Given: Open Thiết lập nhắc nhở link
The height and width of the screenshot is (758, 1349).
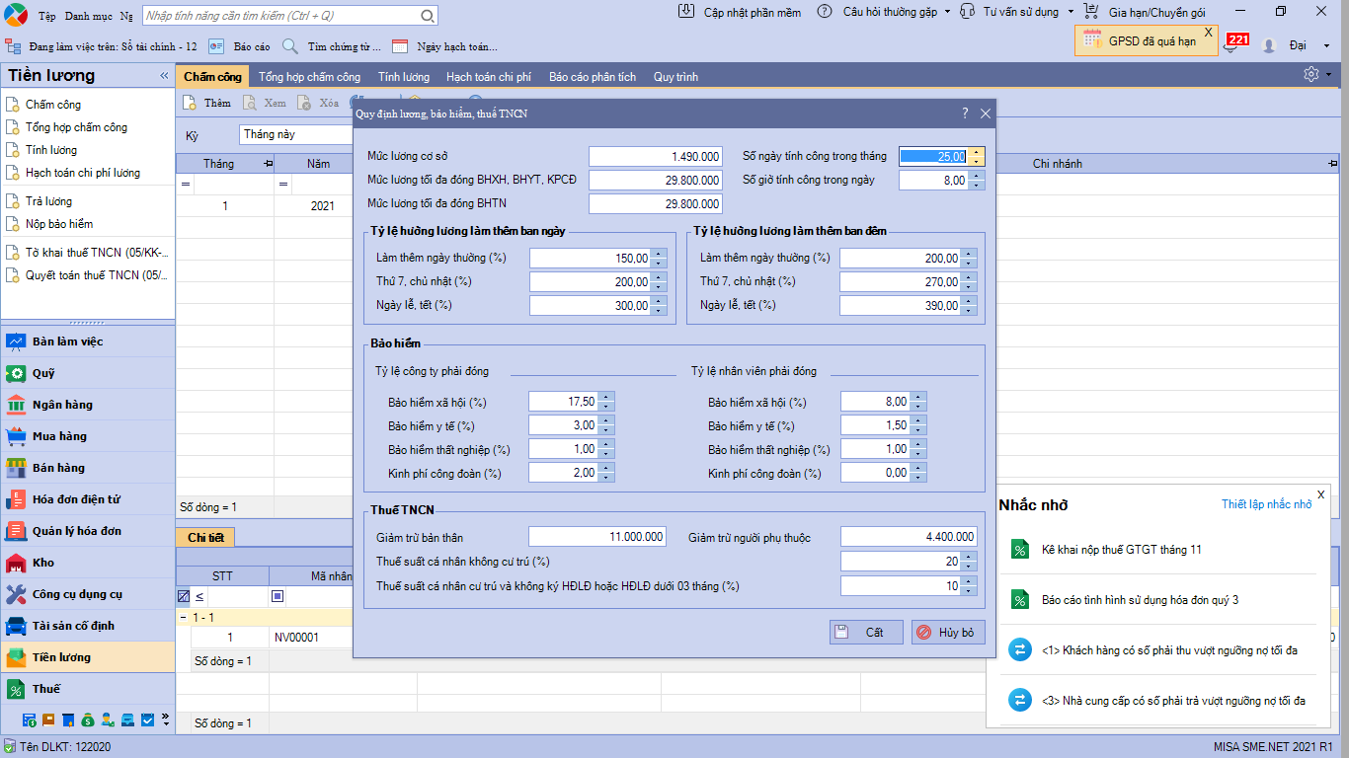Looking at the screenshot, I should click(x=1267, y=504).
